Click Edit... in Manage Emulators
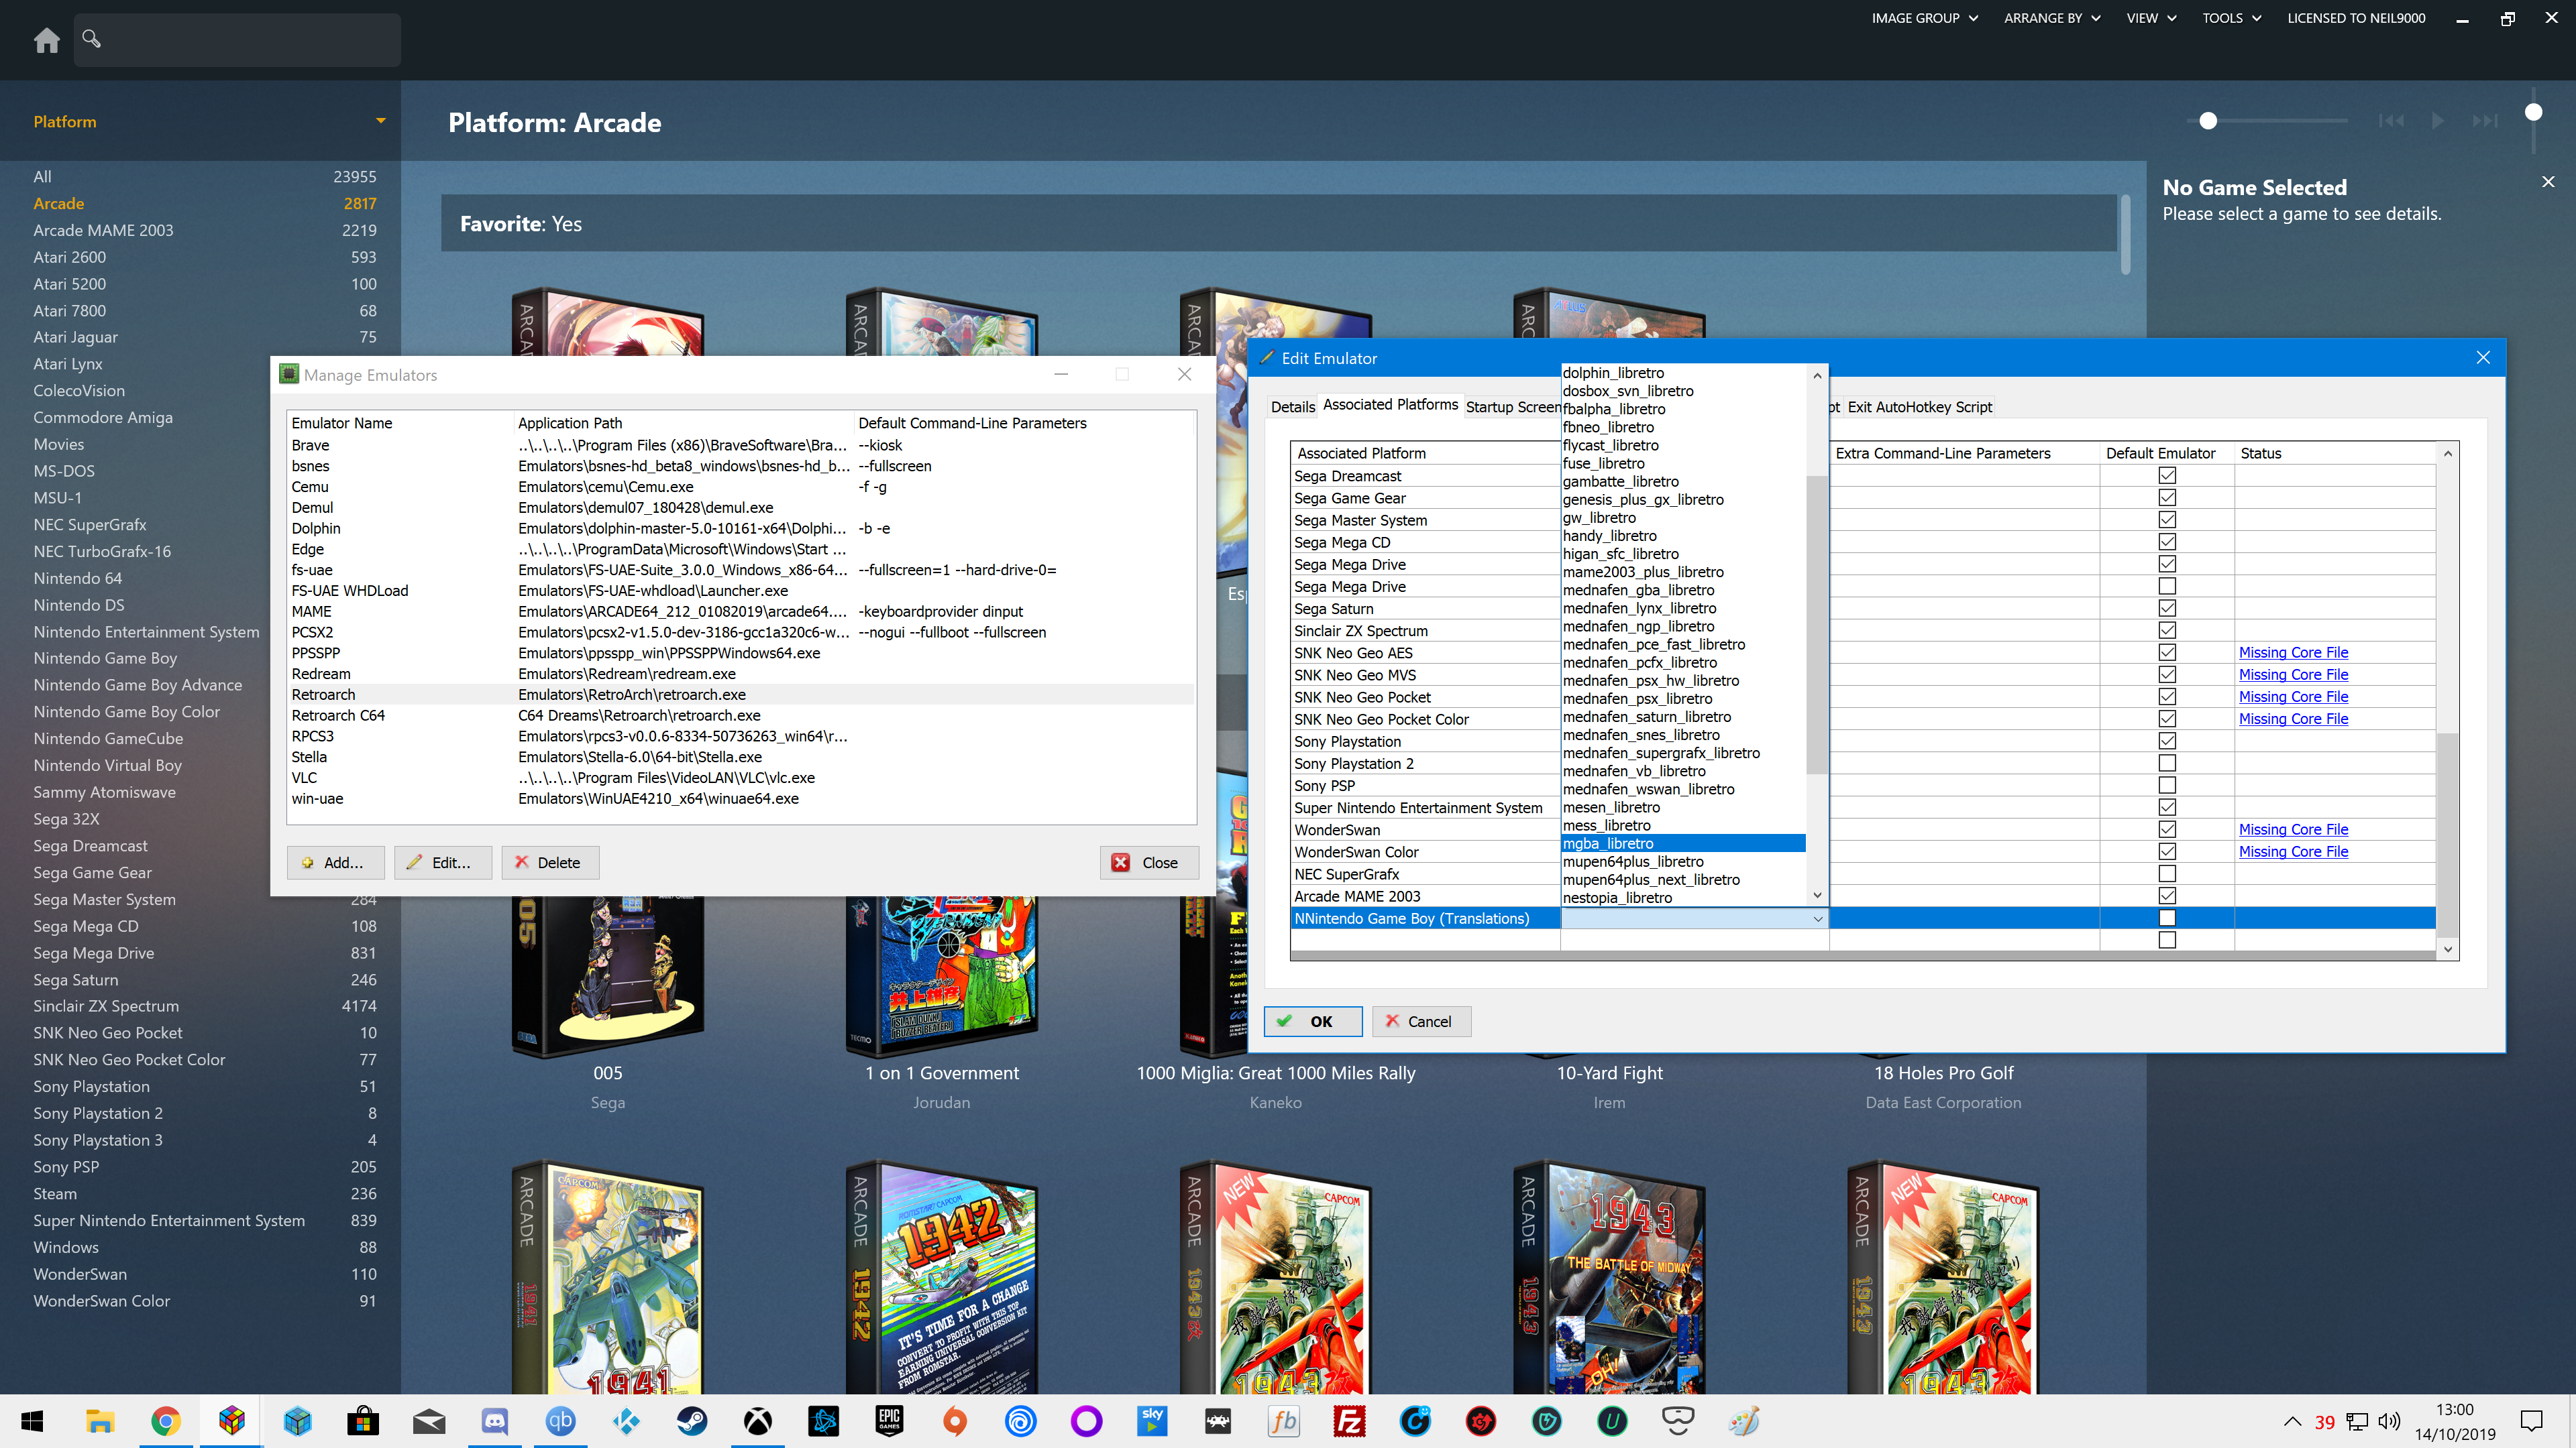The image size is (2576, 1448). tap(442, 862)
